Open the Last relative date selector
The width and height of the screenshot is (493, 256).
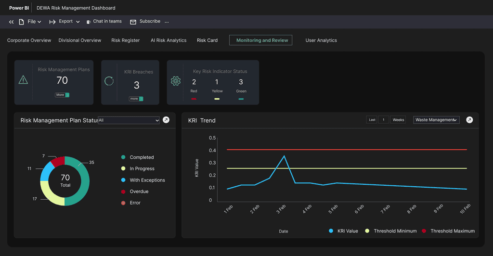tap(372, 120)
